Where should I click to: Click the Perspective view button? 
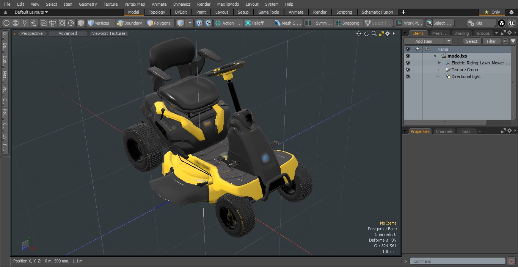(32, 33)
